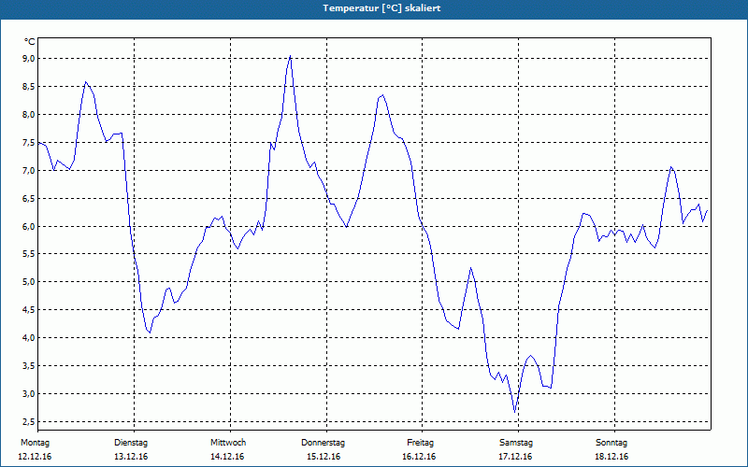Select the 4,5 y-axis value
This screenshot has height=467, width=748.
(x=29, y=310)
